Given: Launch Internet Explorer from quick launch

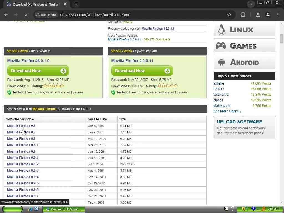Looking at the screenshot, I should point(30,209).
